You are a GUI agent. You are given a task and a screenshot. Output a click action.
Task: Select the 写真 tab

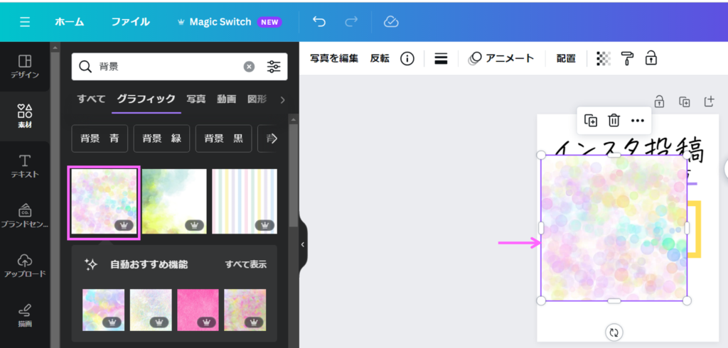click(196, 99)
